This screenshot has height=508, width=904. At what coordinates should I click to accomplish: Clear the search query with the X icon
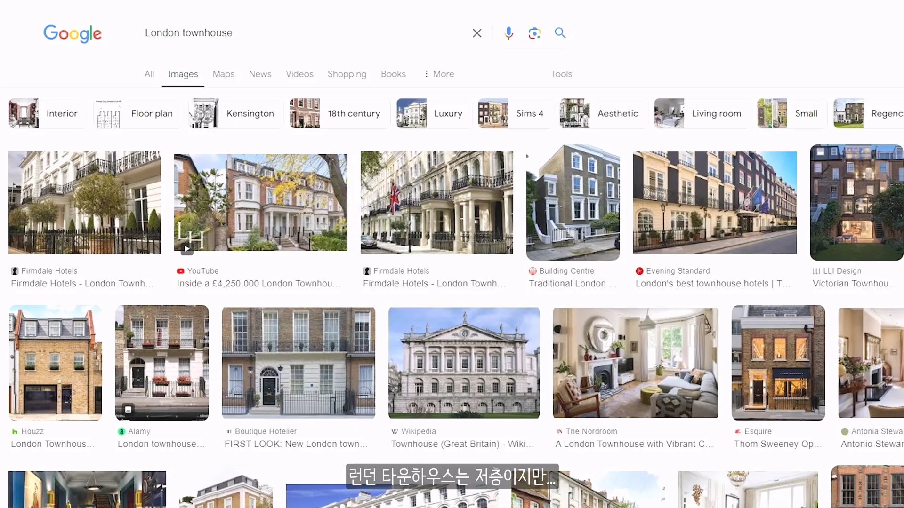click(x=477, y=33)
